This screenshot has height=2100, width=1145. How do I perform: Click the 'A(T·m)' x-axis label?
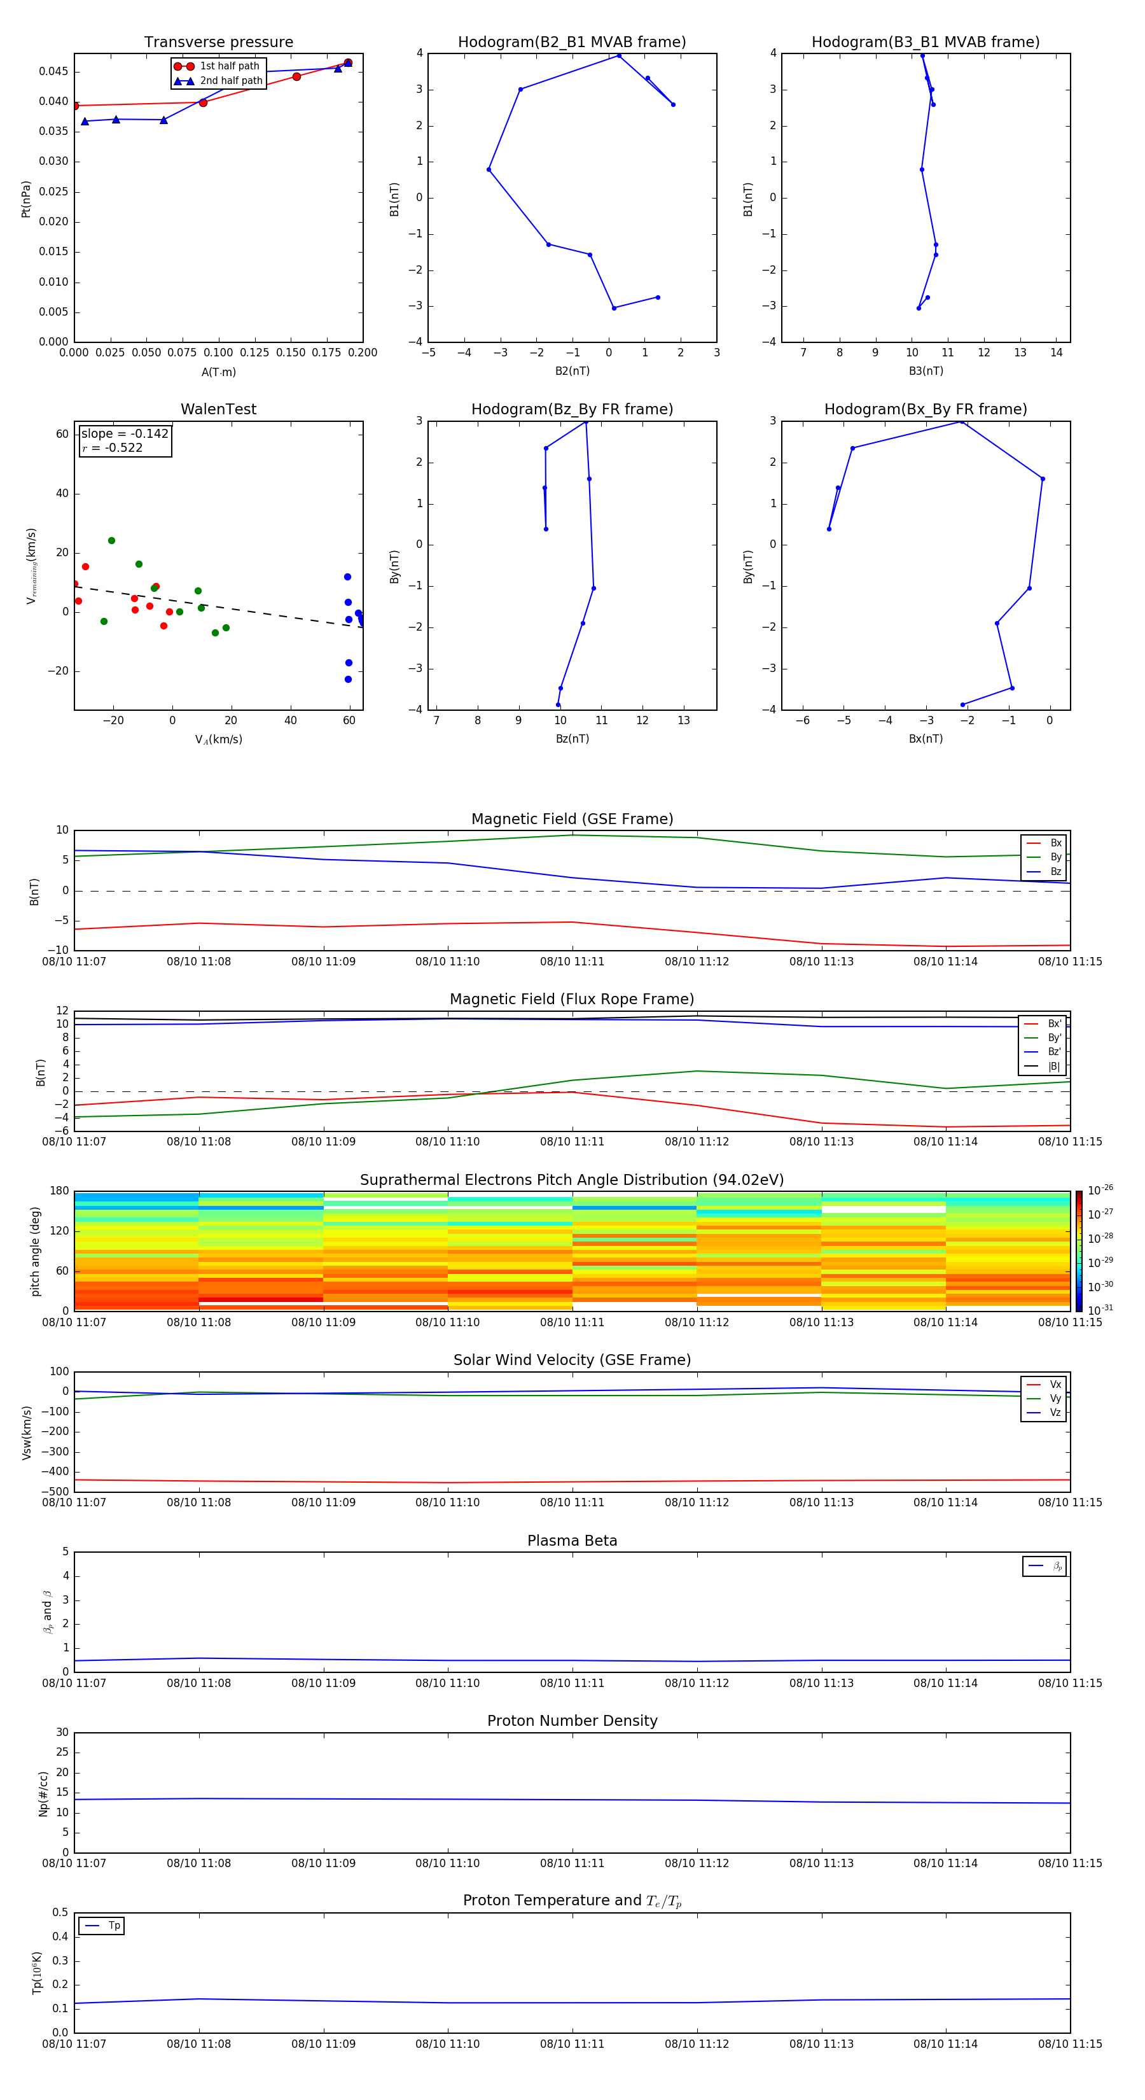tap(218, 372)
